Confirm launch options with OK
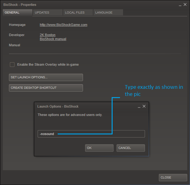 tap(99, 148)
